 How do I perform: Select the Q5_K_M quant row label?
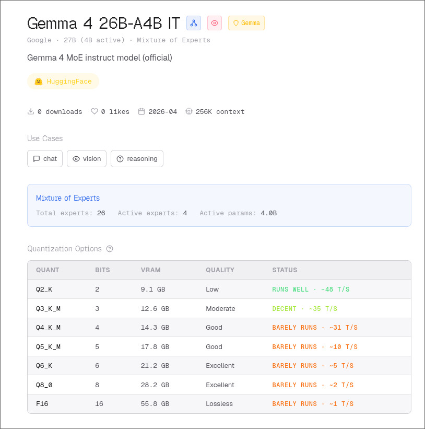(48, 347)
